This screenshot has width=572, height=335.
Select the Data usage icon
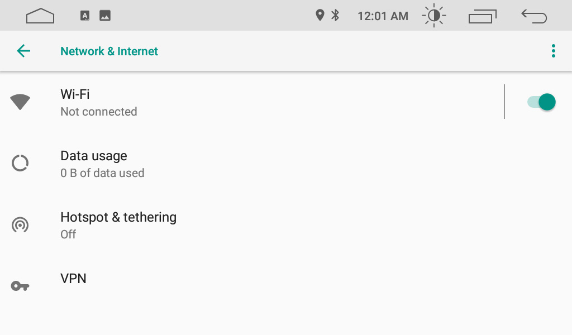[21, 163]
